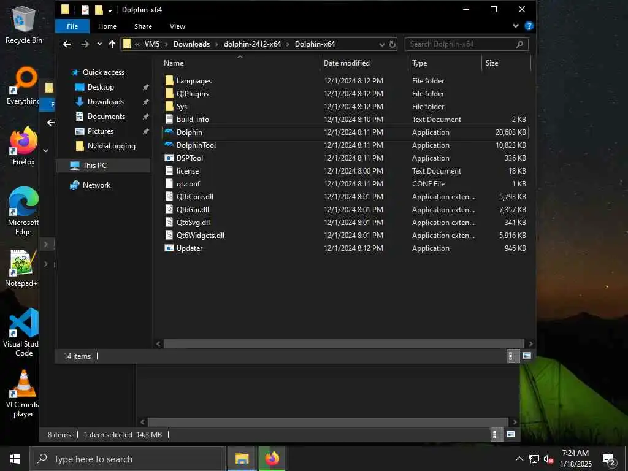Open the Share ribbon tab
The height and width of the screenshot is (471, 628).
coord(143,26)
